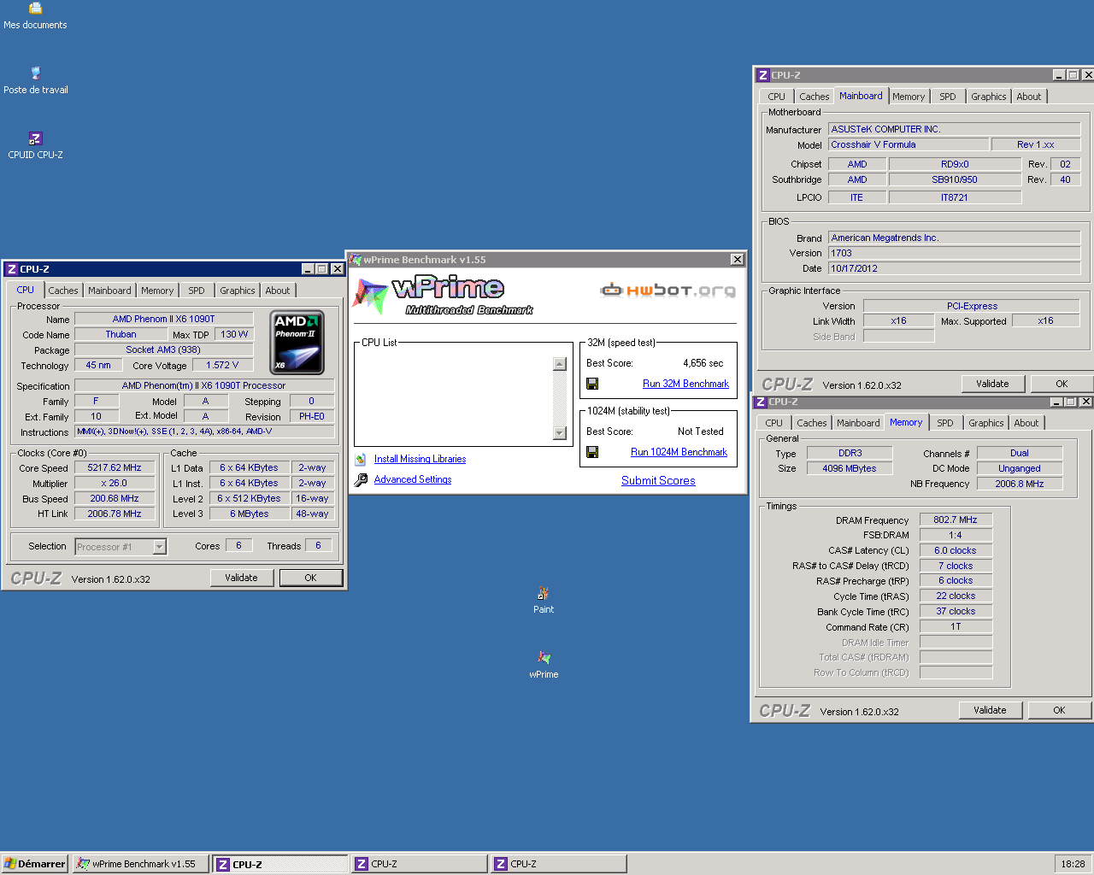Screen dimensions: 1094x875
Task: Click Validate in Memory CPU-Z window
Action: pos(990,710)
